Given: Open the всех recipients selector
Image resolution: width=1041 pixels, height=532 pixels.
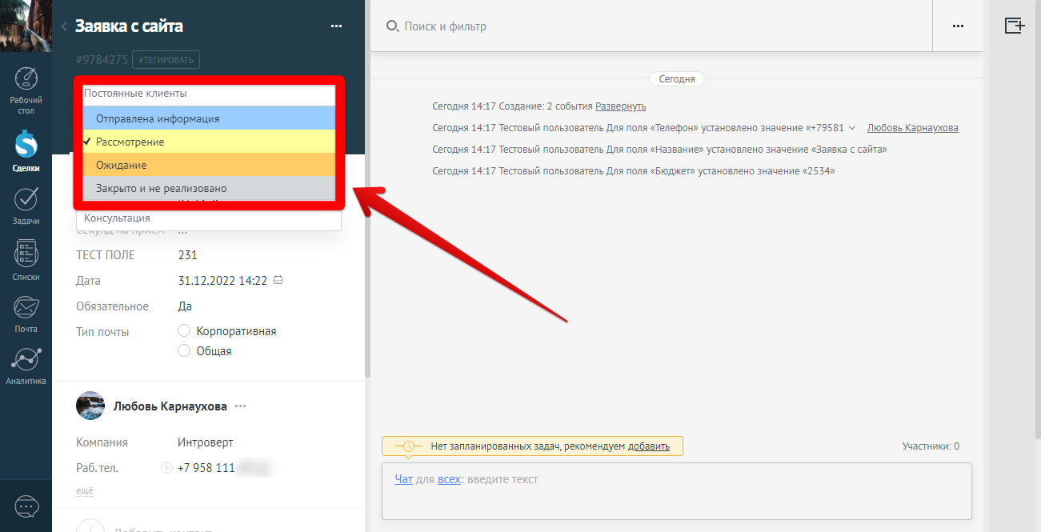Looking at the screenshot, I should [x=450, y=479].
